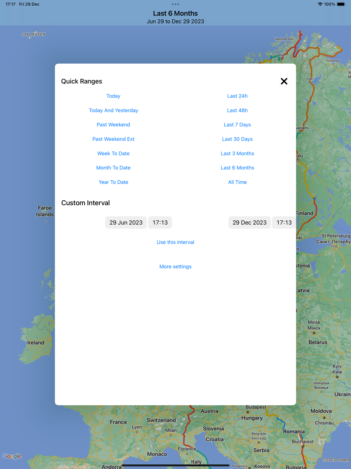Tap the Ireland label on the map
This screenshot has width=351, height=469.
click(36, 343)
